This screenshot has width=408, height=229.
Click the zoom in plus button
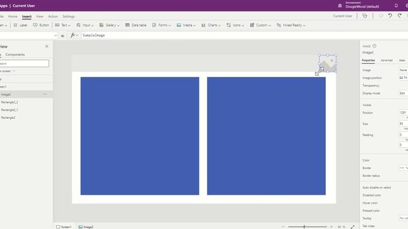point(331,226)
